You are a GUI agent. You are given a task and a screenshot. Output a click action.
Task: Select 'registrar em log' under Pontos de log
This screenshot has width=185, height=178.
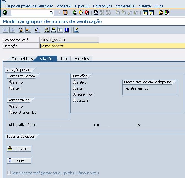(x=11, y=113)
